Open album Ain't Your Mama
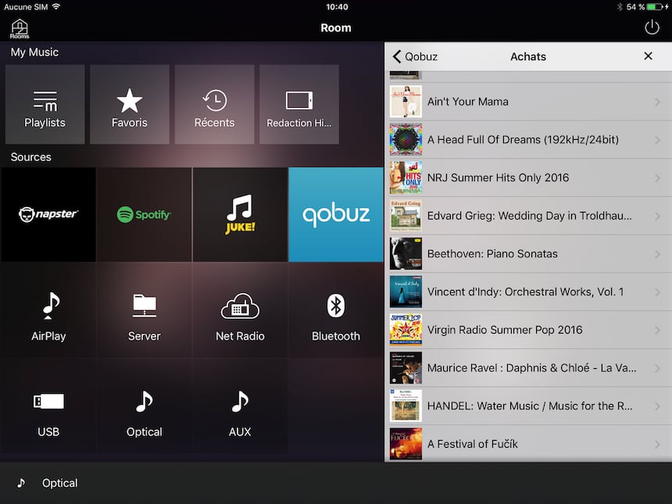The height and width of the screenshot is (504, 672). (528, 102)
